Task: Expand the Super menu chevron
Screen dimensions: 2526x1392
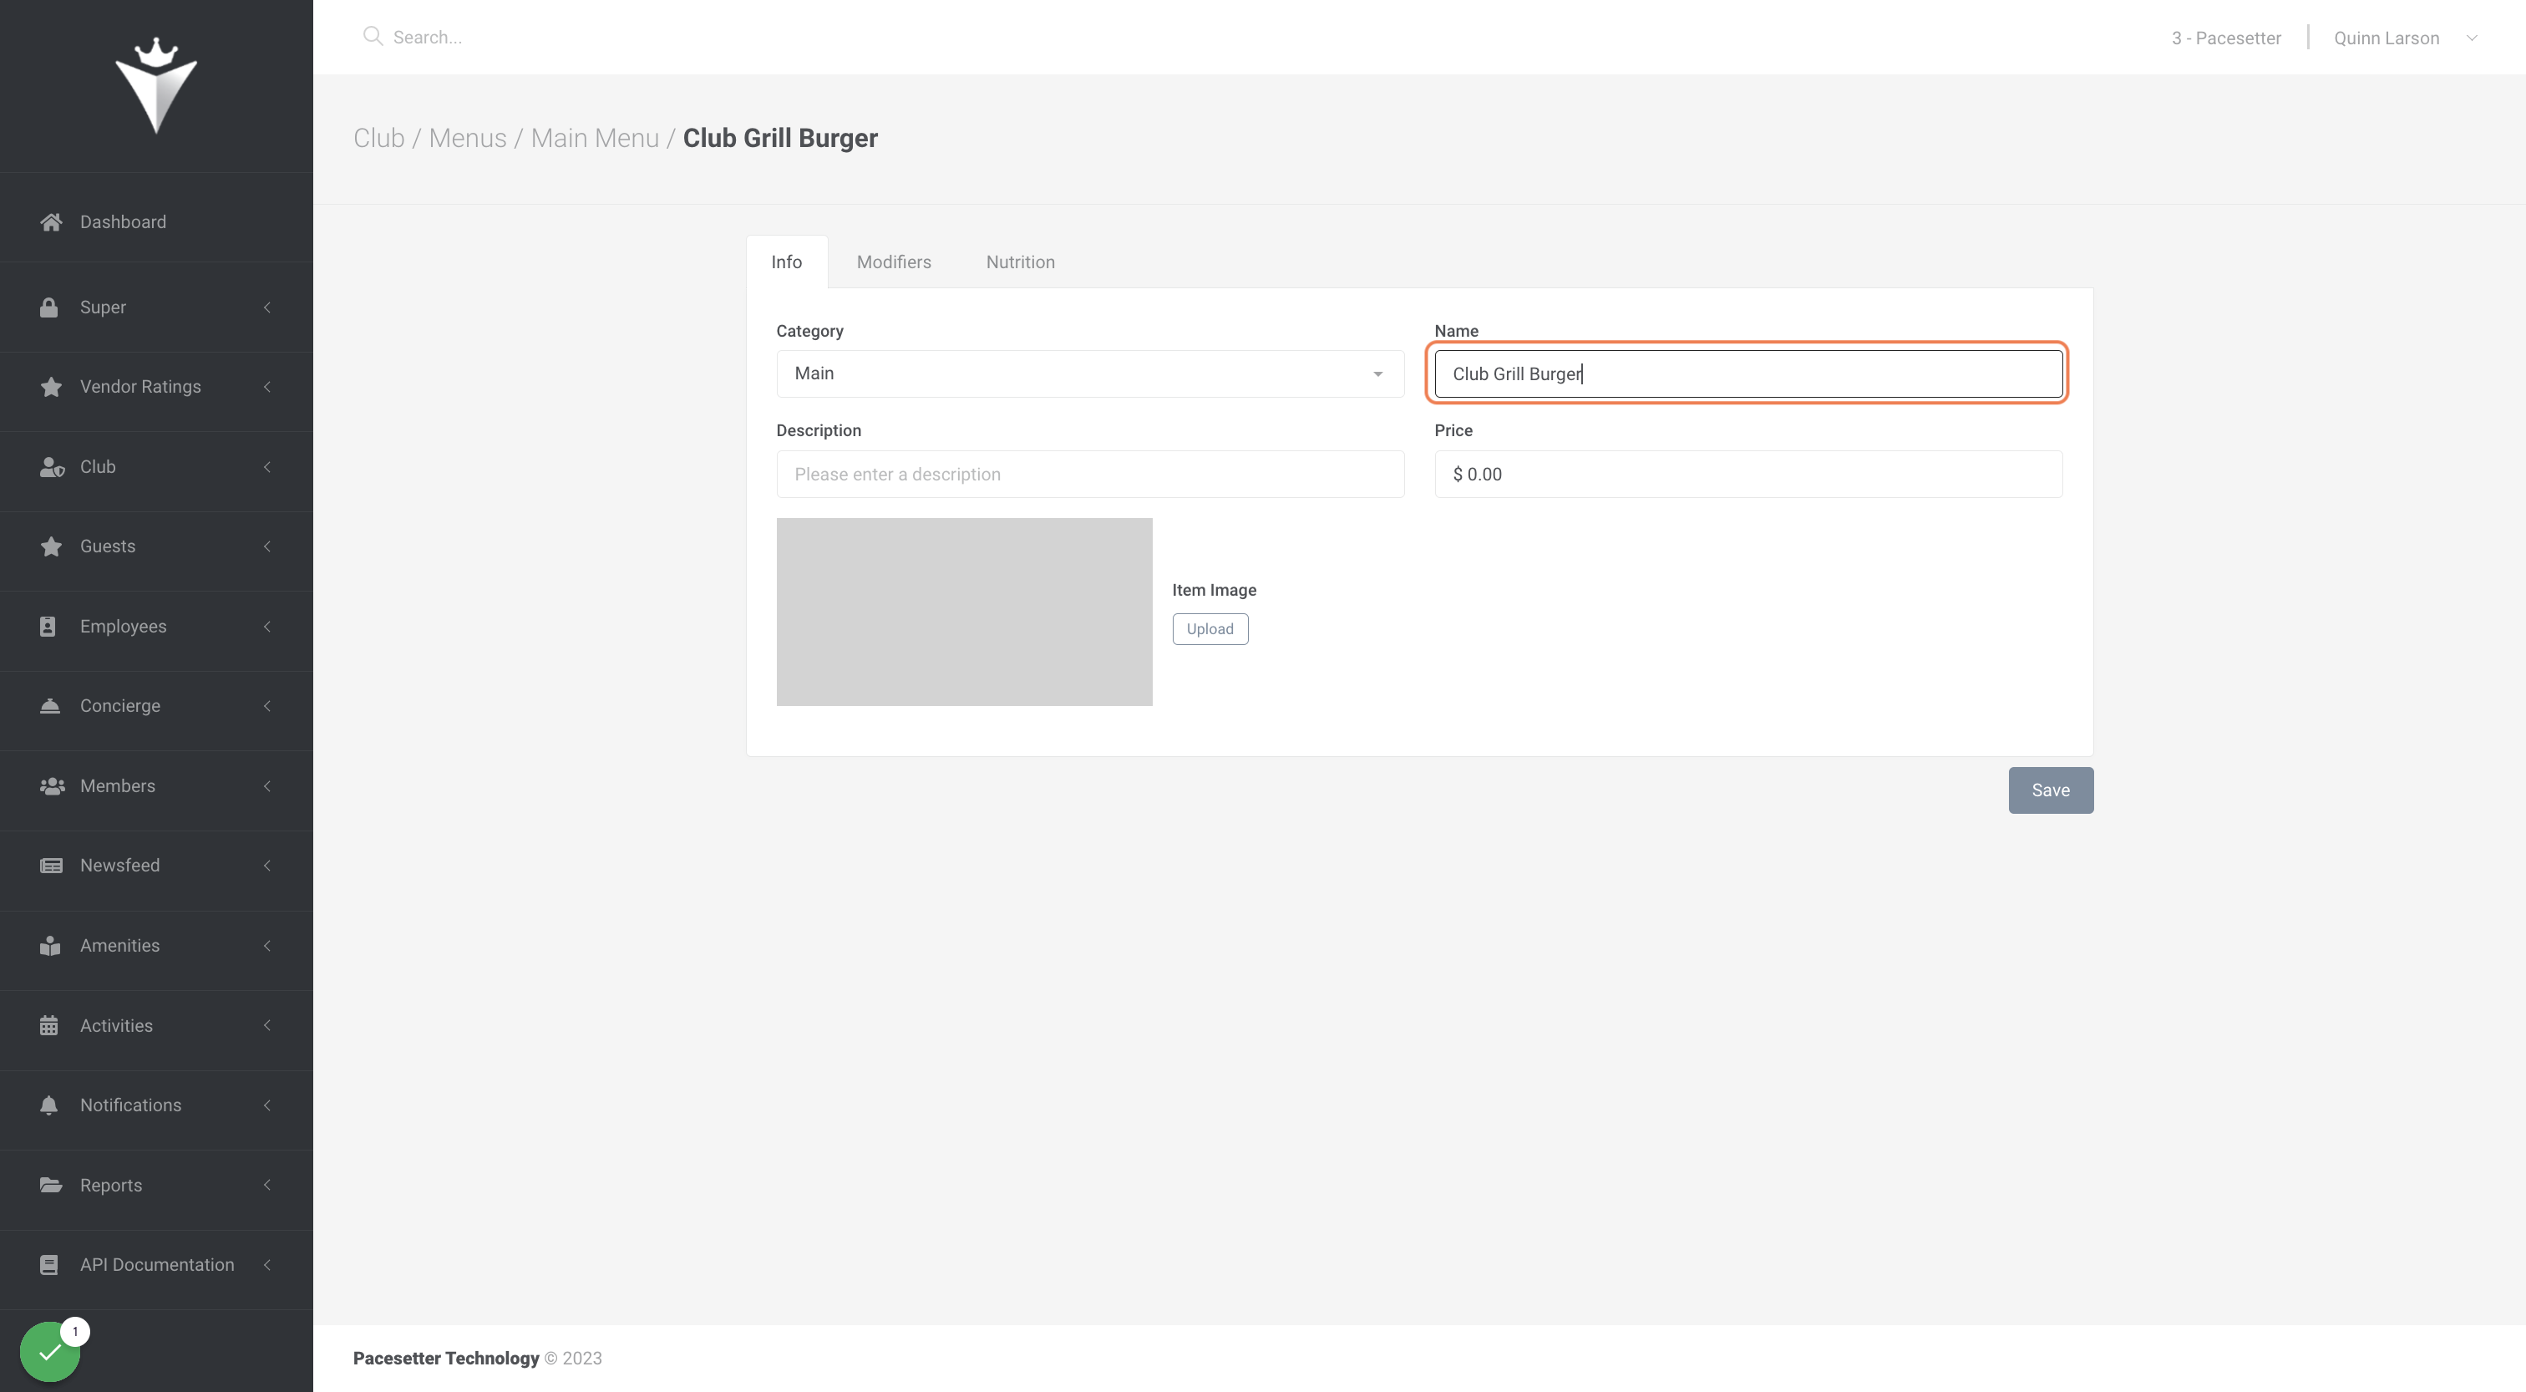Action: click(266, 307)
